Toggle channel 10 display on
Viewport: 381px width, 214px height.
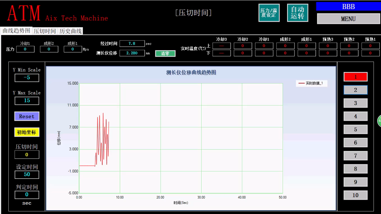(355, 195)
